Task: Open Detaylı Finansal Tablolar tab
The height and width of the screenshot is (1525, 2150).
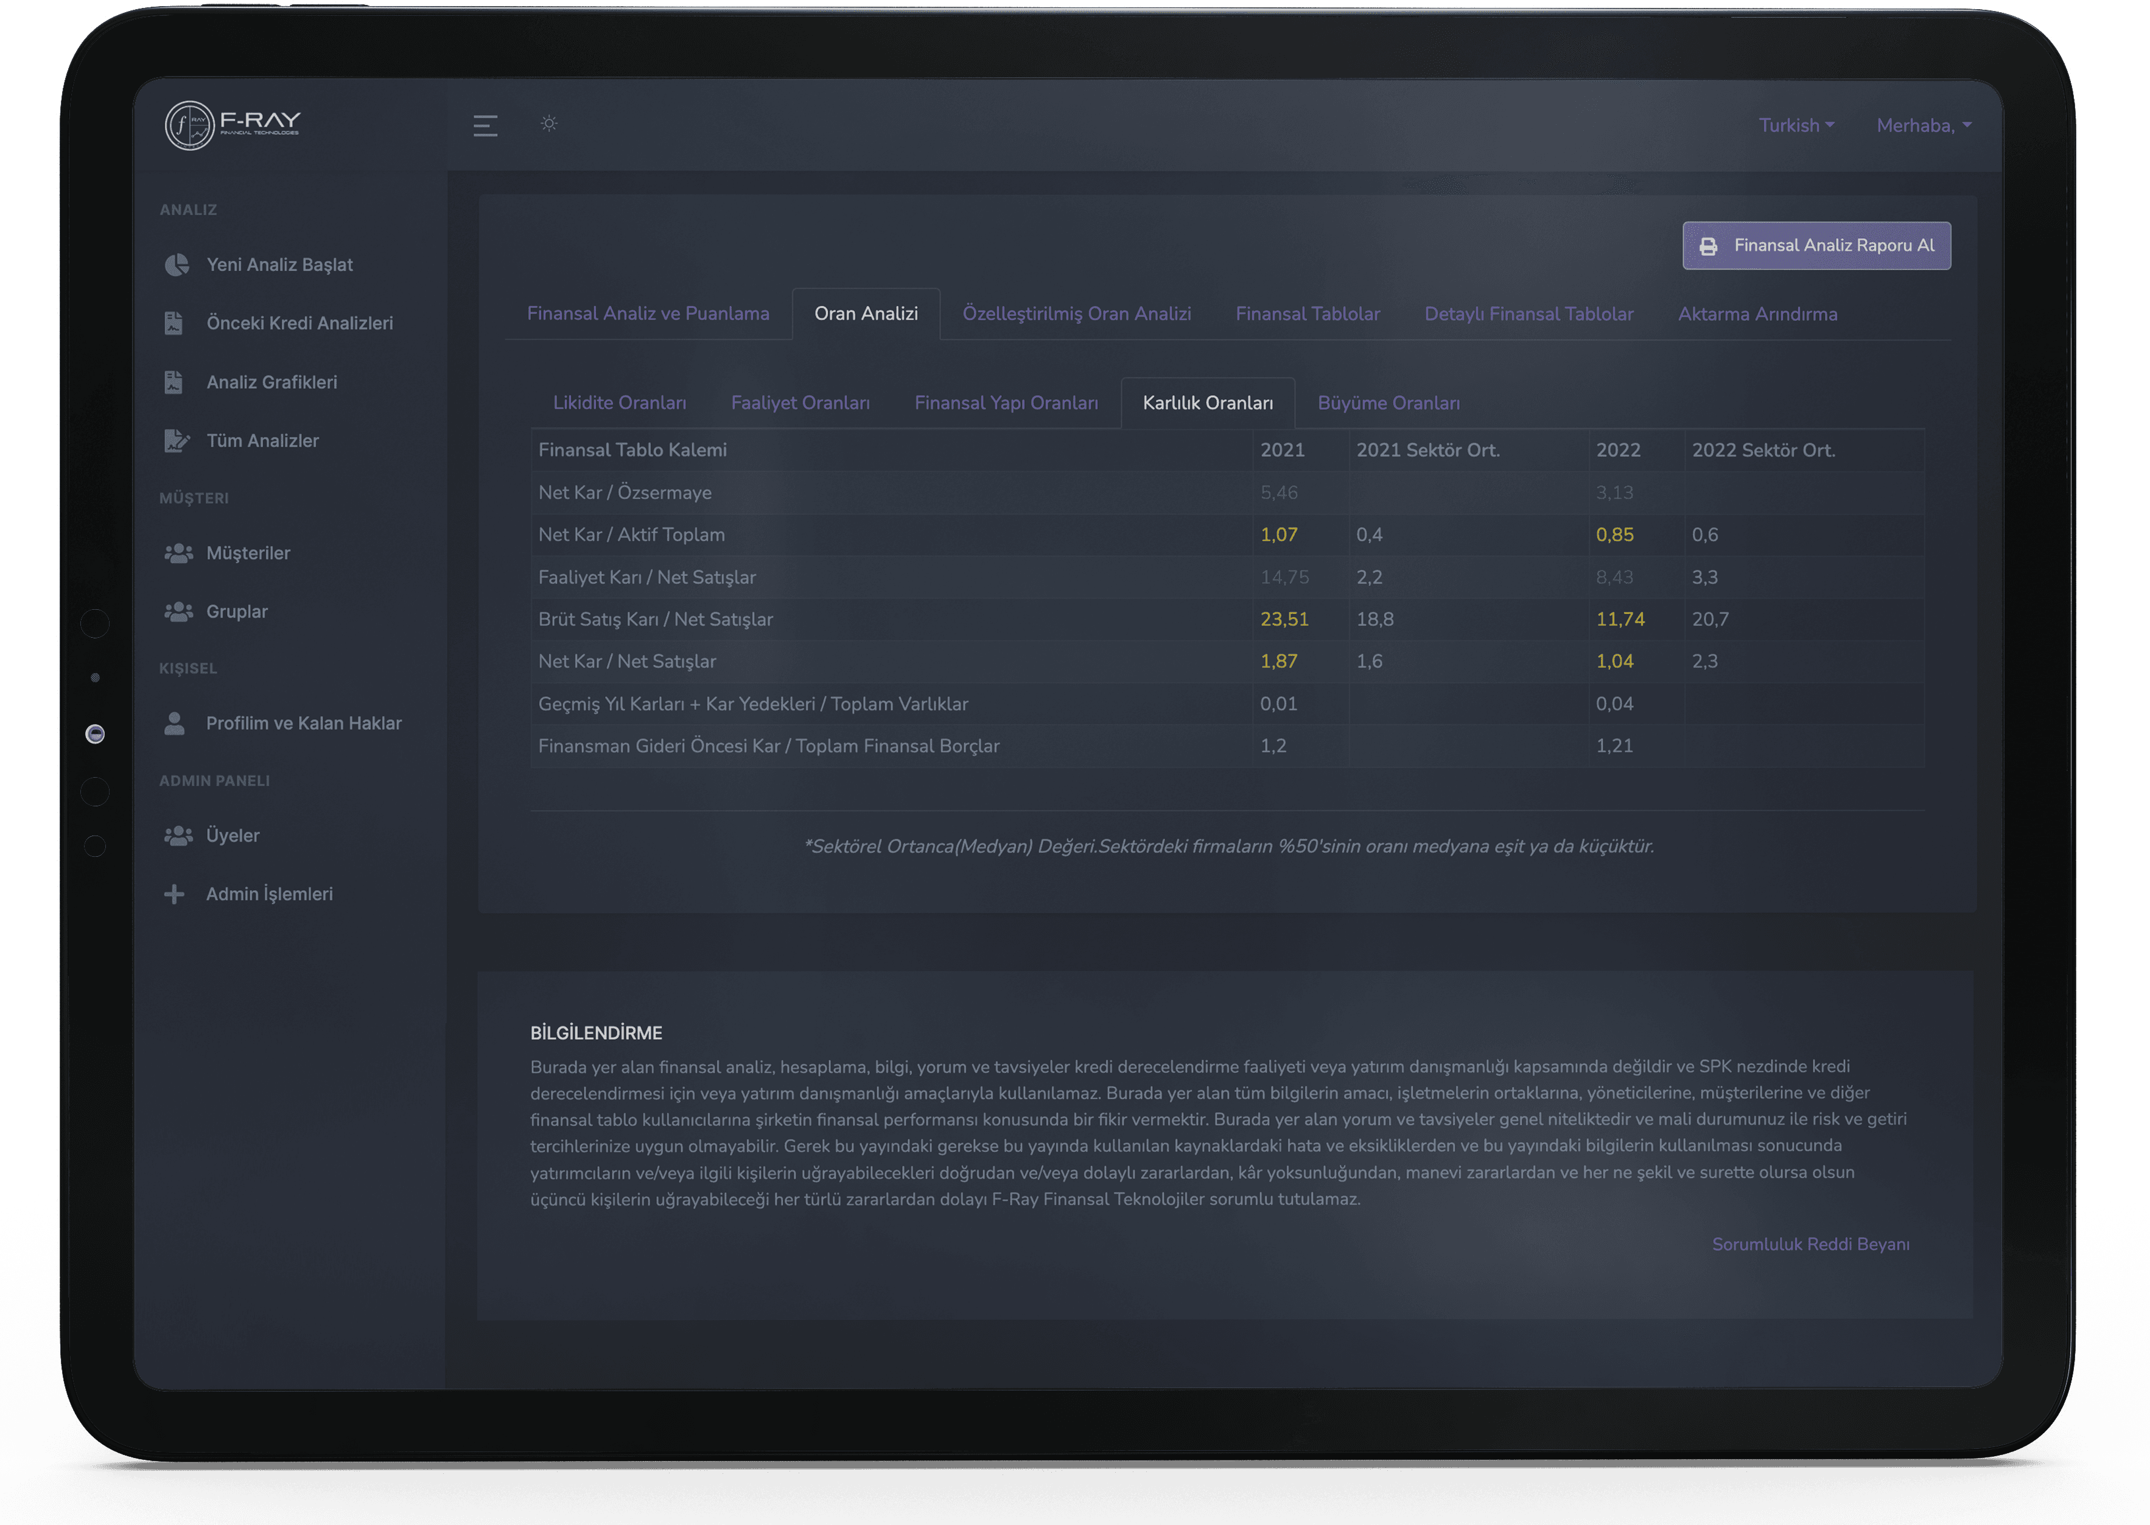Action: point(1528,313)
